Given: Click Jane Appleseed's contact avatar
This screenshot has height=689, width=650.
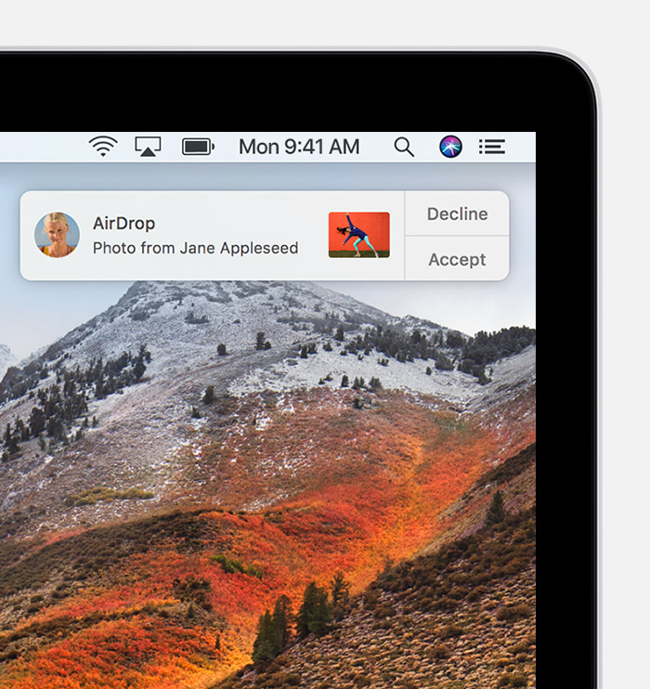Looking at the screenshot, I should coord(58,235).
